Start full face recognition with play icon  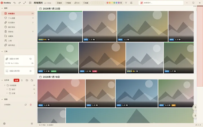click(x=30, y=71)
